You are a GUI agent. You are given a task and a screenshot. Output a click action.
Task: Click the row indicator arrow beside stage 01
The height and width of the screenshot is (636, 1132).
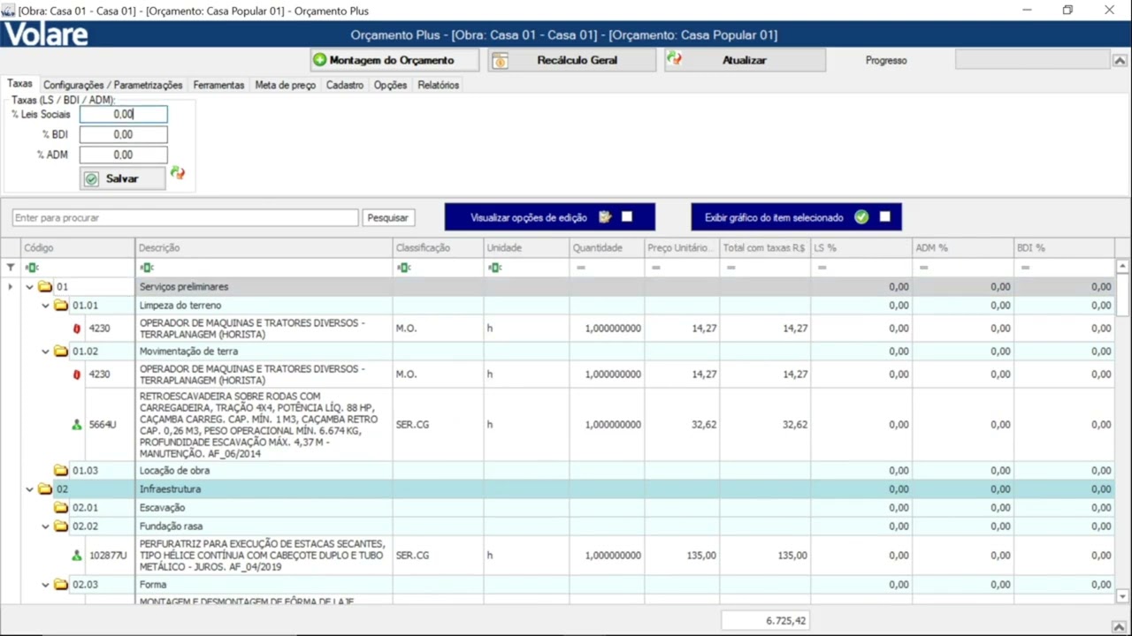11,286
